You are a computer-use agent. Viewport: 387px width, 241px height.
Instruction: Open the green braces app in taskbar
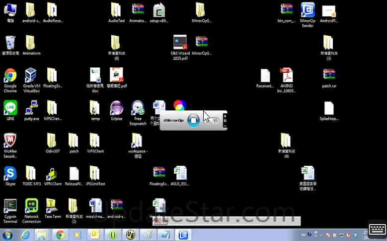coord(113,235)
